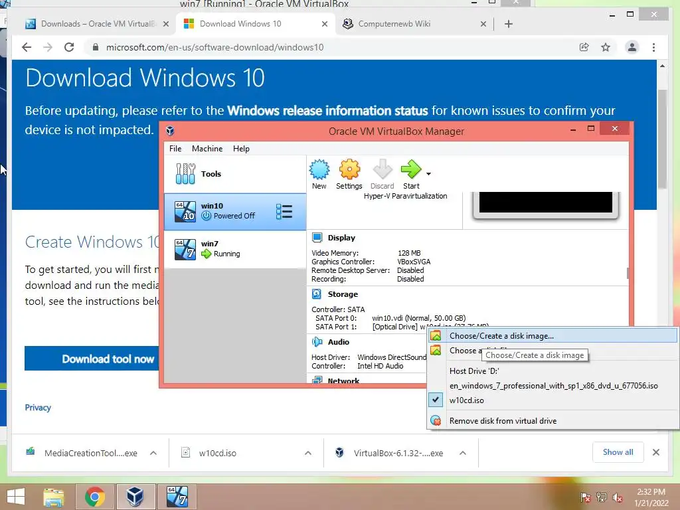This screenshot has width=680, height=510.
Task: Click the taskbar clock 2:32 PM
Action: point(651,492)
